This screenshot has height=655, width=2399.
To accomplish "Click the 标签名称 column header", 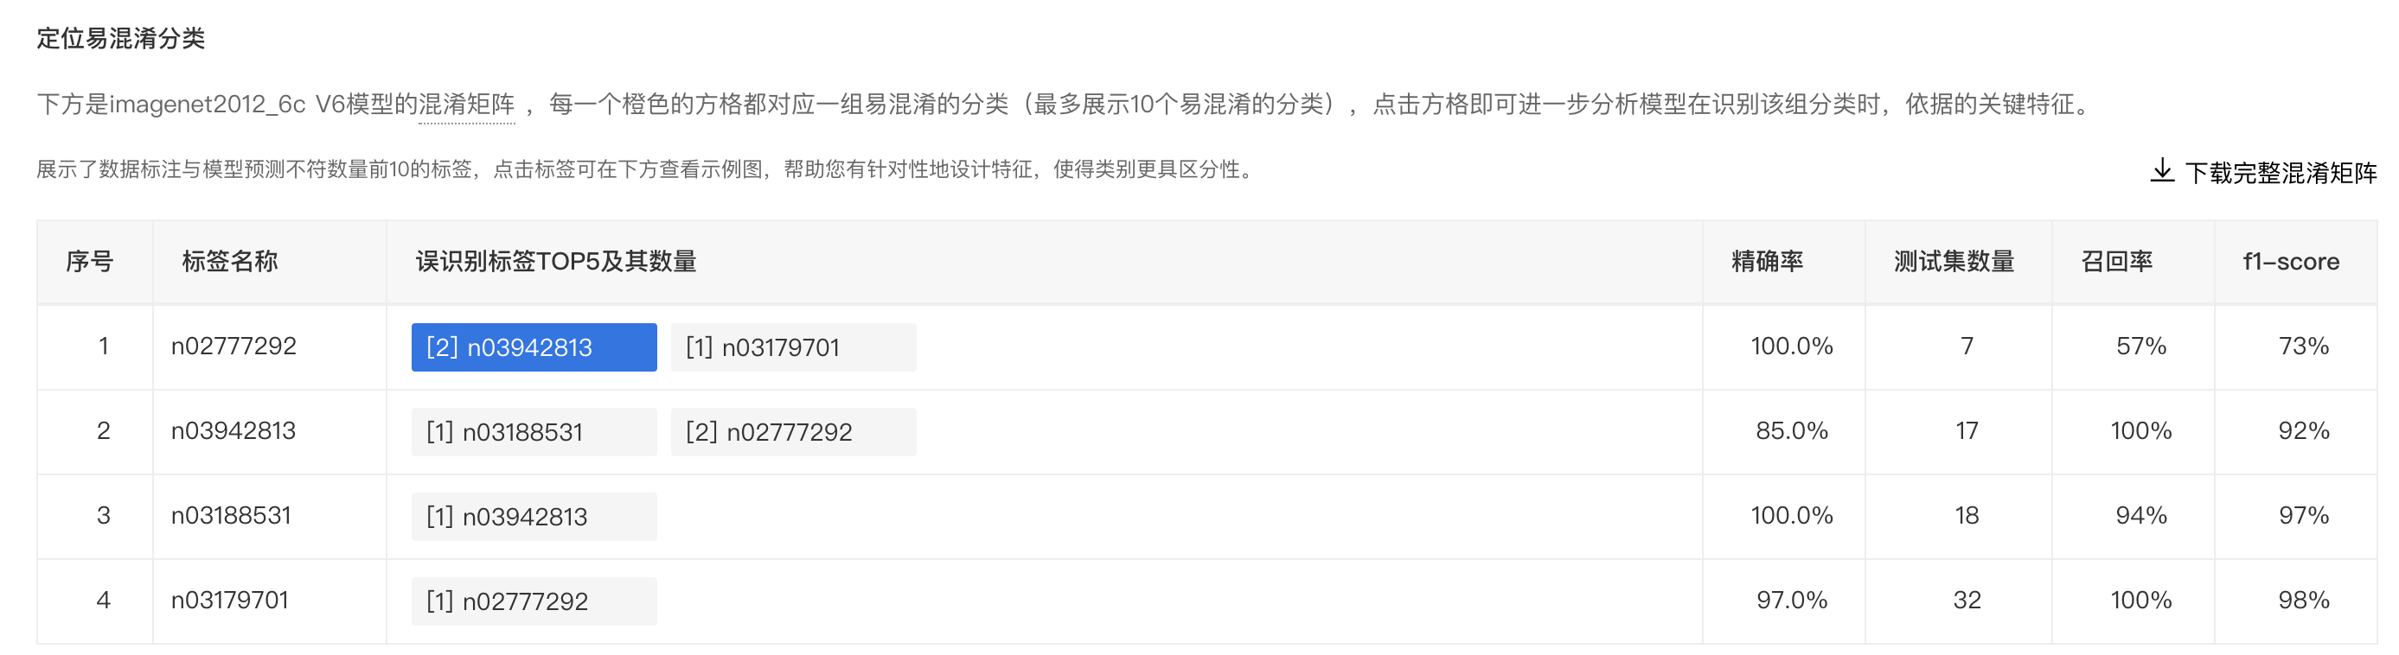I will pos(229,262).
